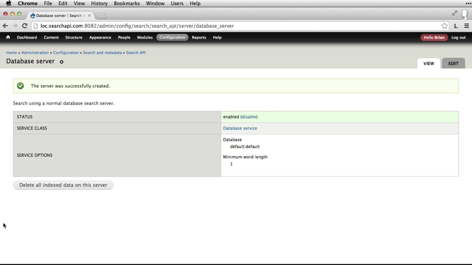Click the 'SERVICE CLASS' row label
This screenshot has width=472, height=265.
(x=32, y=128)
